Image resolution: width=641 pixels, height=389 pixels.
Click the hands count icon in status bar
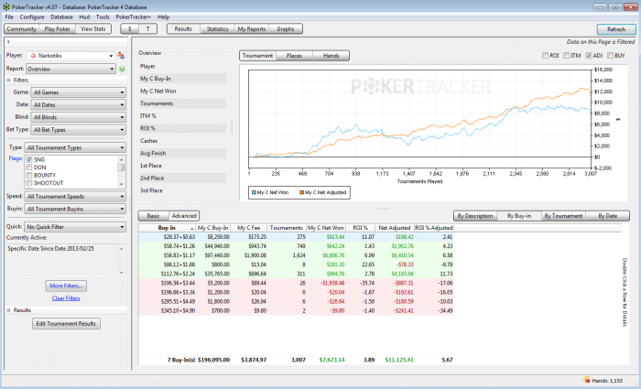[587, 381]
